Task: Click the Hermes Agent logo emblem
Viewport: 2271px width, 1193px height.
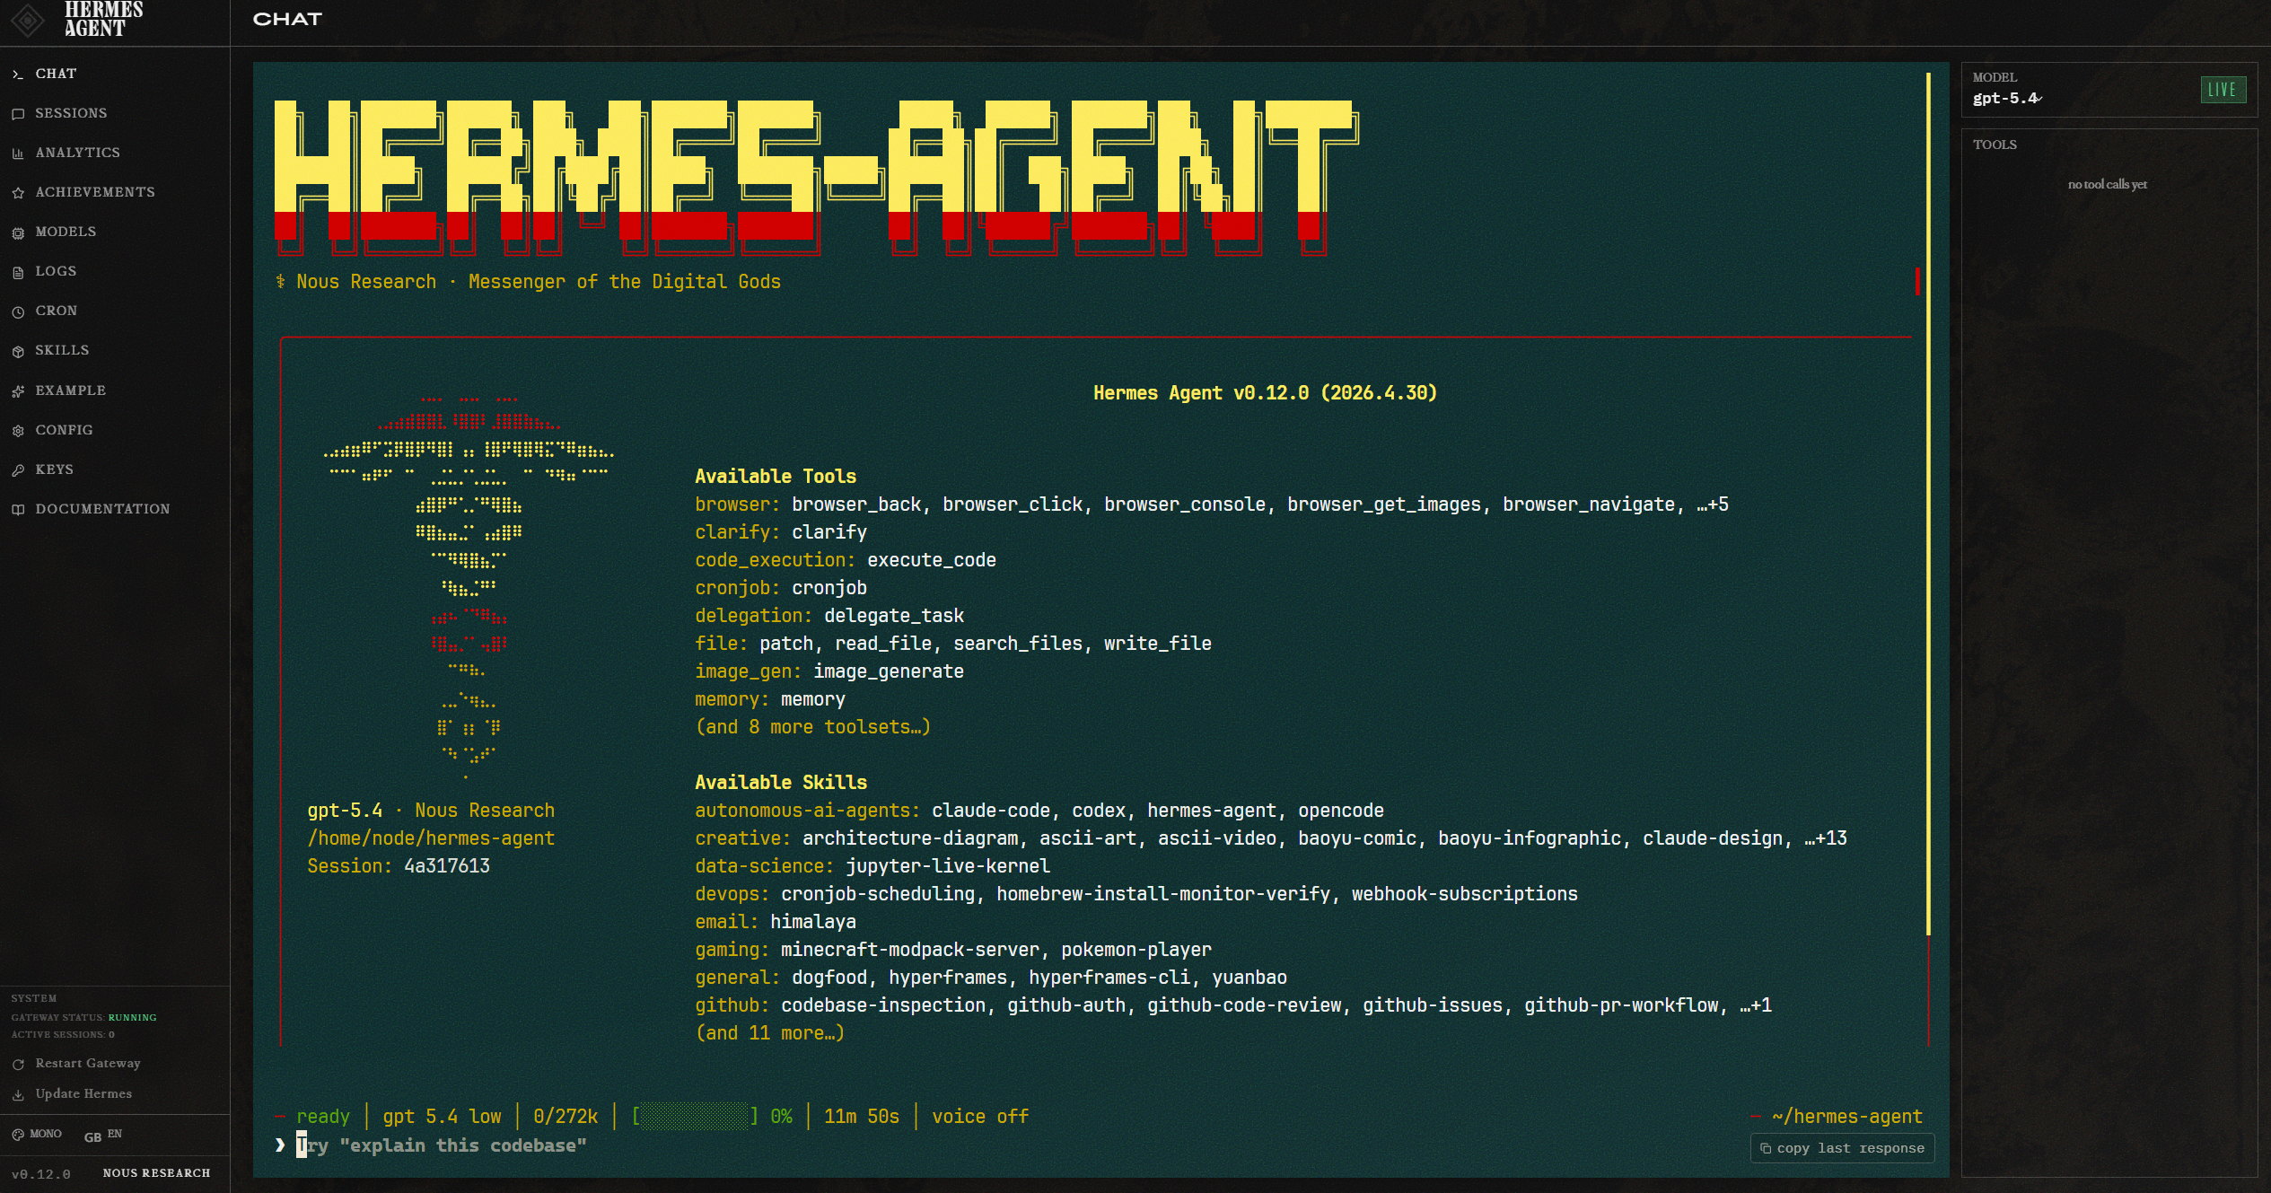Action: coord(28,20)
